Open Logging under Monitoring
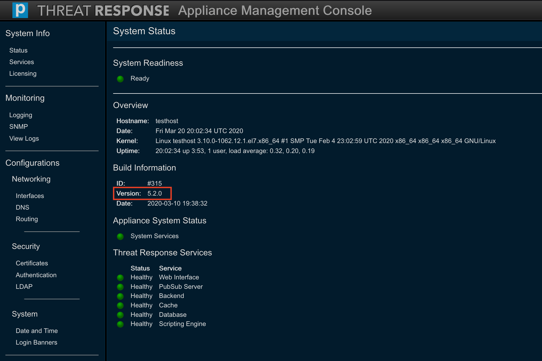The height and width of the screenshot is (361, 542). (x=21, y=115)
